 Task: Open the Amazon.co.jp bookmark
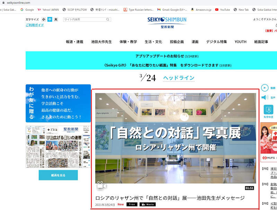(x=200, y=10)
